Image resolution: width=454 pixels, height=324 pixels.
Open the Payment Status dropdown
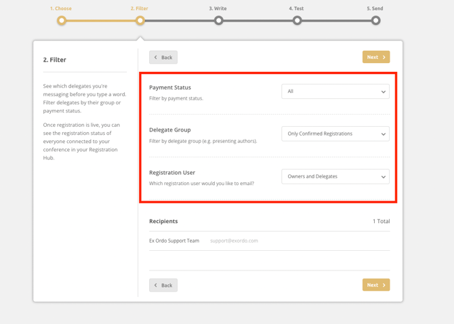click(335, 92)
